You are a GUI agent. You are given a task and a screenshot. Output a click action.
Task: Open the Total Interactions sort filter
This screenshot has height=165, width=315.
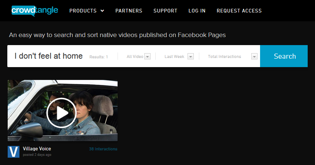coord(225,56)
